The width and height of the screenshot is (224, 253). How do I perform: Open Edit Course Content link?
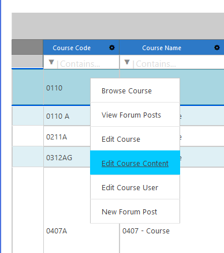[135, 163]
